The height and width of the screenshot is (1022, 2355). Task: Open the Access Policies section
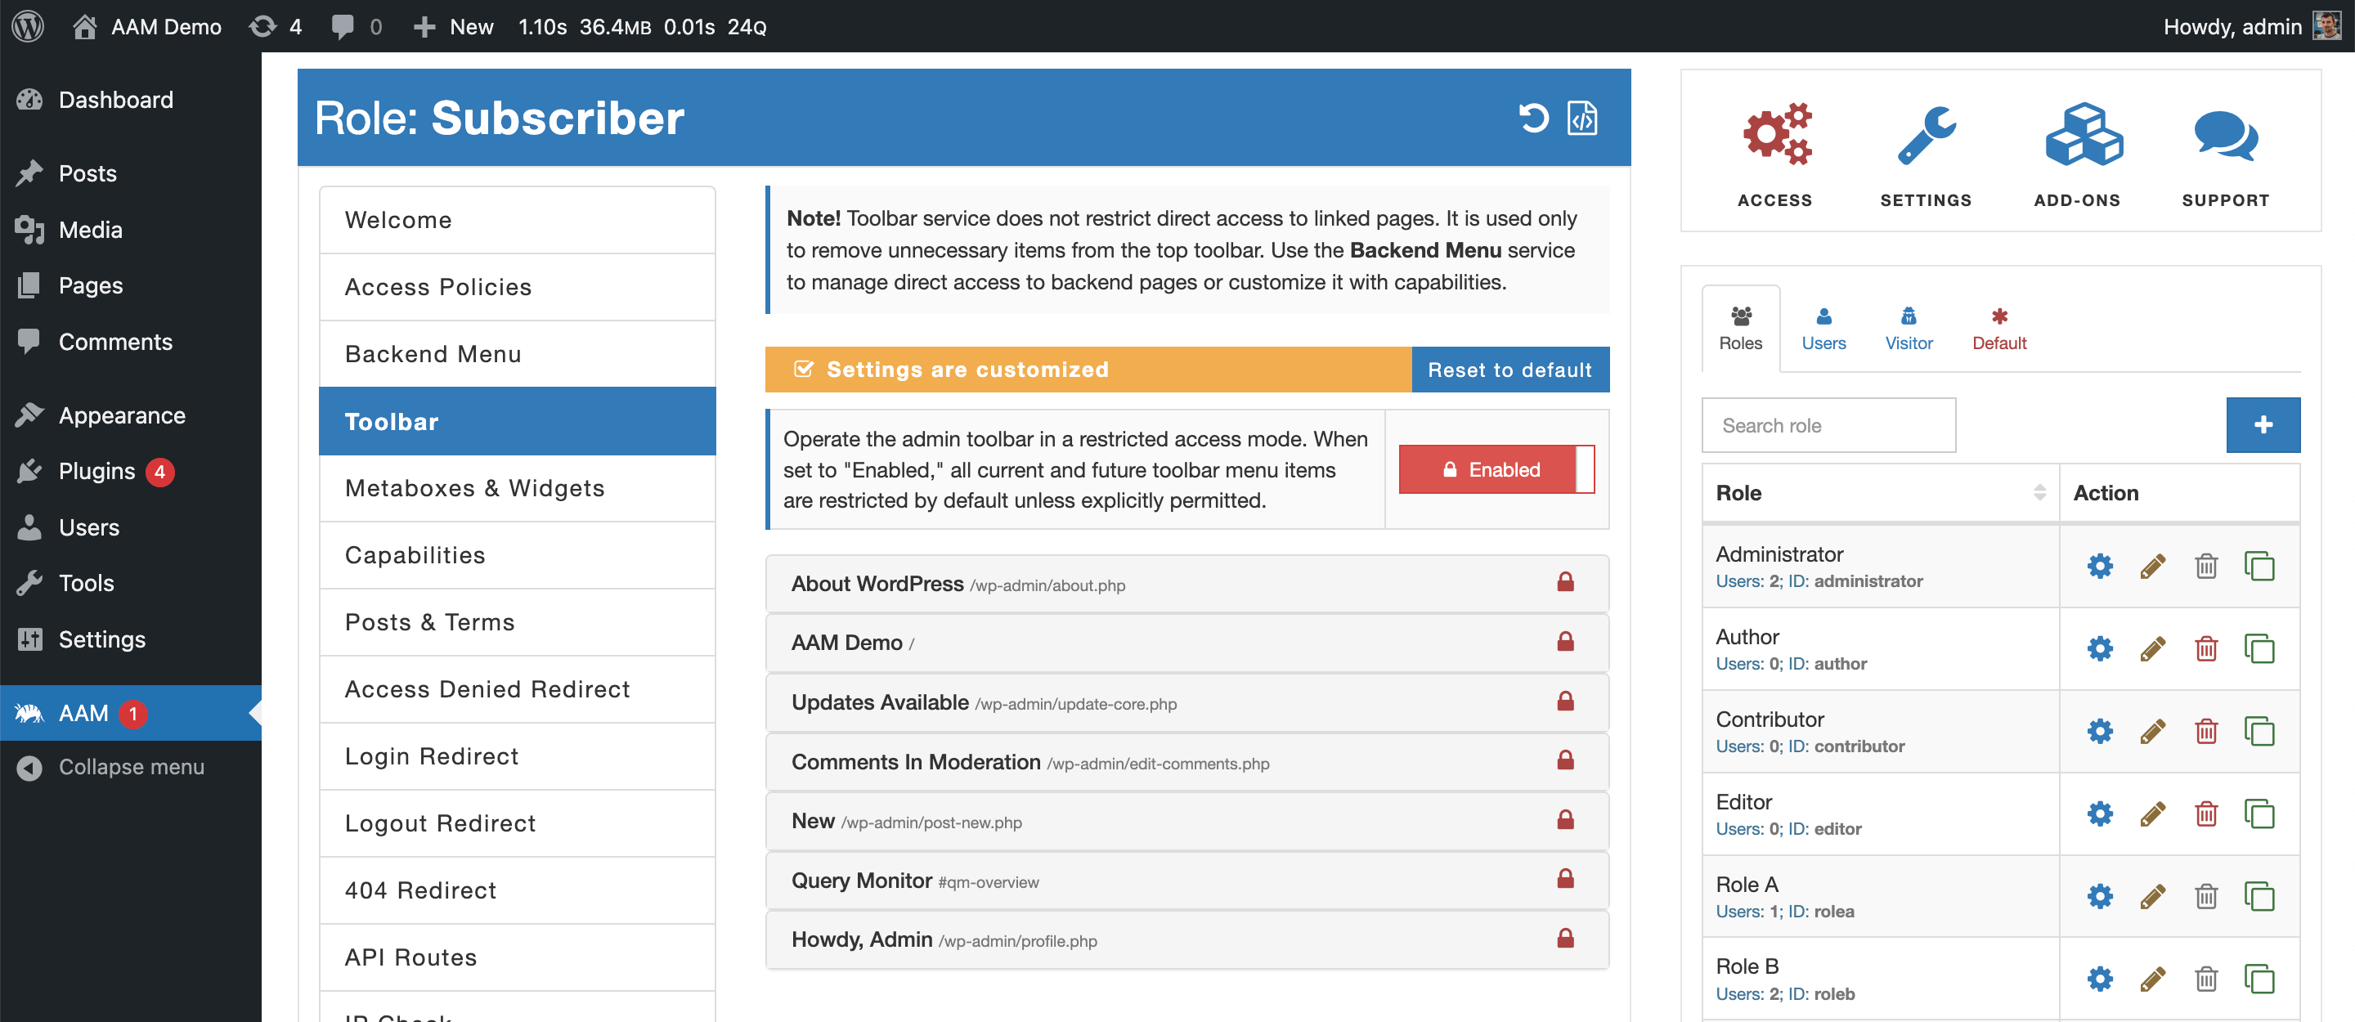517,287
